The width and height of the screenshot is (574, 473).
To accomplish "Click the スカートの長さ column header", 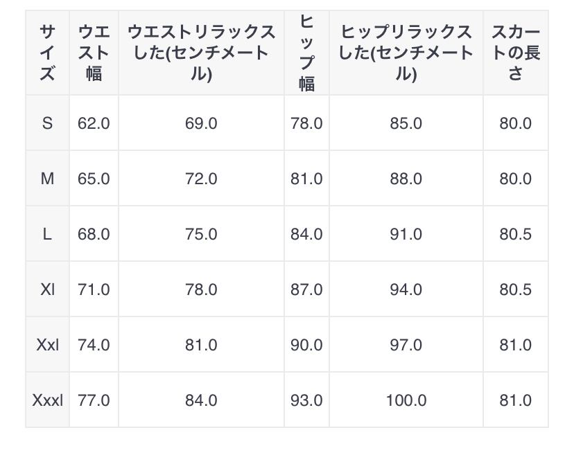I will (x=515, y=53).
